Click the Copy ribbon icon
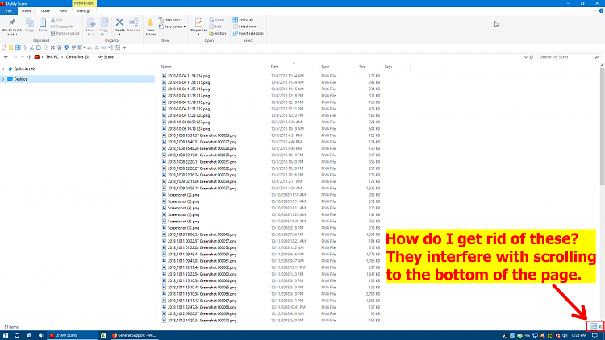 (29, 23)
